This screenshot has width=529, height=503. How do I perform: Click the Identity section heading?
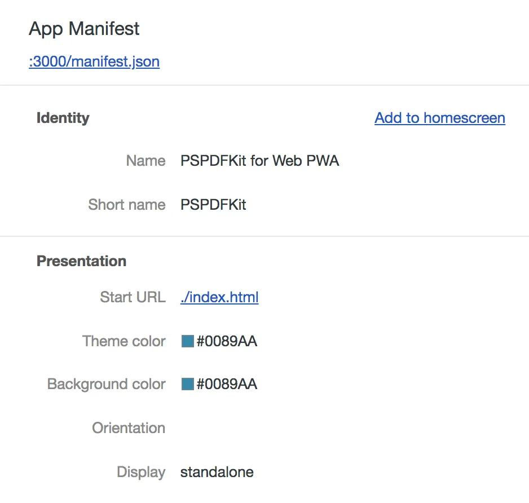[x=63, y=118]
